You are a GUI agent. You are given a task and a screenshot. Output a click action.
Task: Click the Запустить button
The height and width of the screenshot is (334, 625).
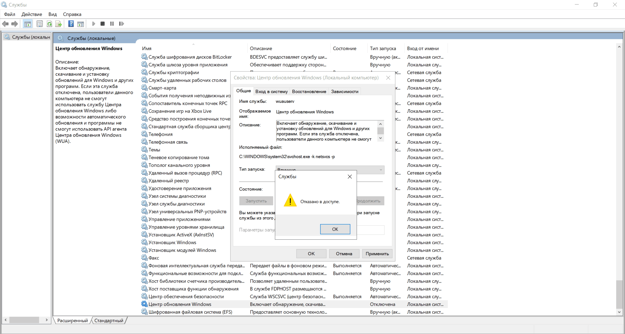coord(256,201)
